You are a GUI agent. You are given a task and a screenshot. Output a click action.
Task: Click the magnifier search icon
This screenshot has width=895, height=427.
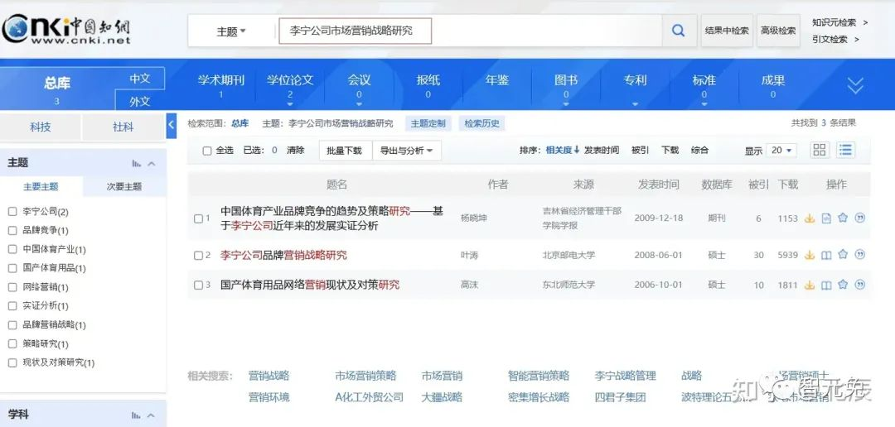click(x=678, y=31)
